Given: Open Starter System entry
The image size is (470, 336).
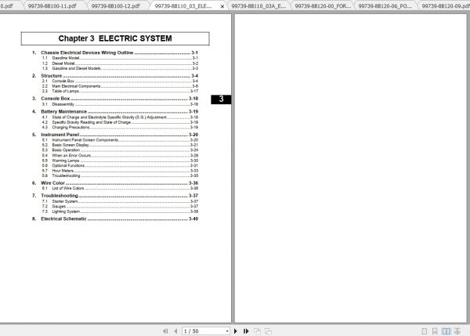Looking at the screenshot, I should 120,201.
